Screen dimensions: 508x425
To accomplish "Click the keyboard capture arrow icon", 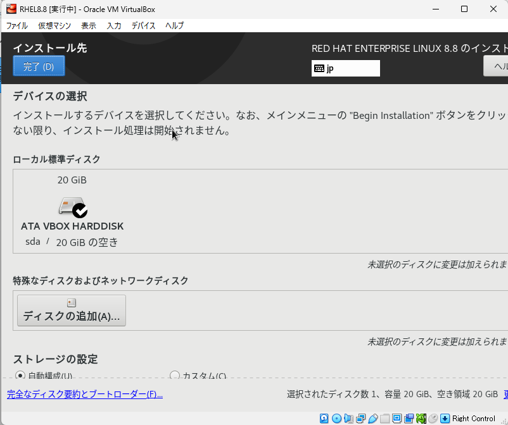I will pyautogui.click(x=445, y=418).
